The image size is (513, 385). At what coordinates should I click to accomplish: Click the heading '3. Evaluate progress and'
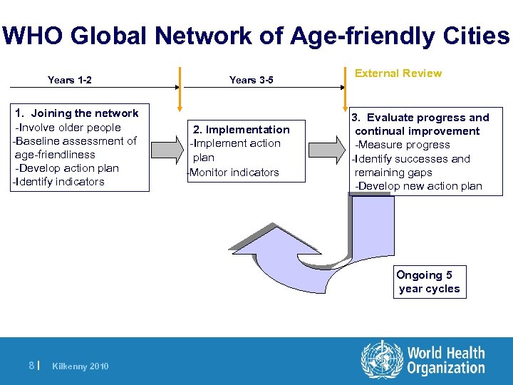[420, 118]
